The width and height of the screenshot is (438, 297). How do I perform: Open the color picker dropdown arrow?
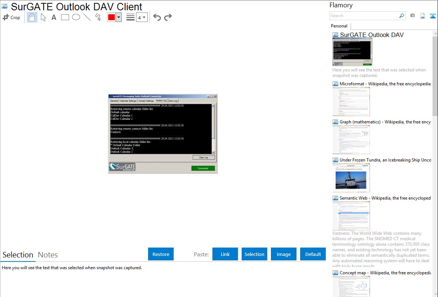tap(118, 17)
